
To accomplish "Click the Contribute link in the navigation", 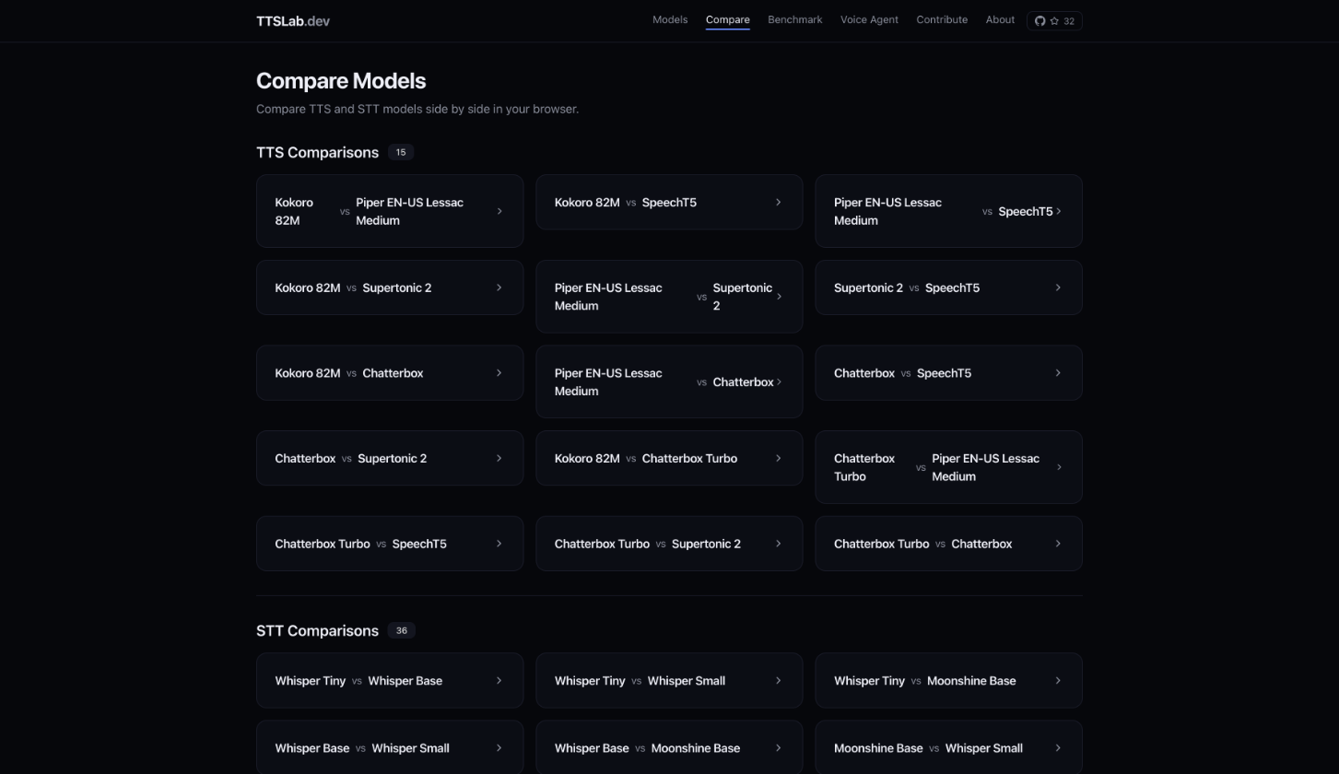I will pos(942,19).
